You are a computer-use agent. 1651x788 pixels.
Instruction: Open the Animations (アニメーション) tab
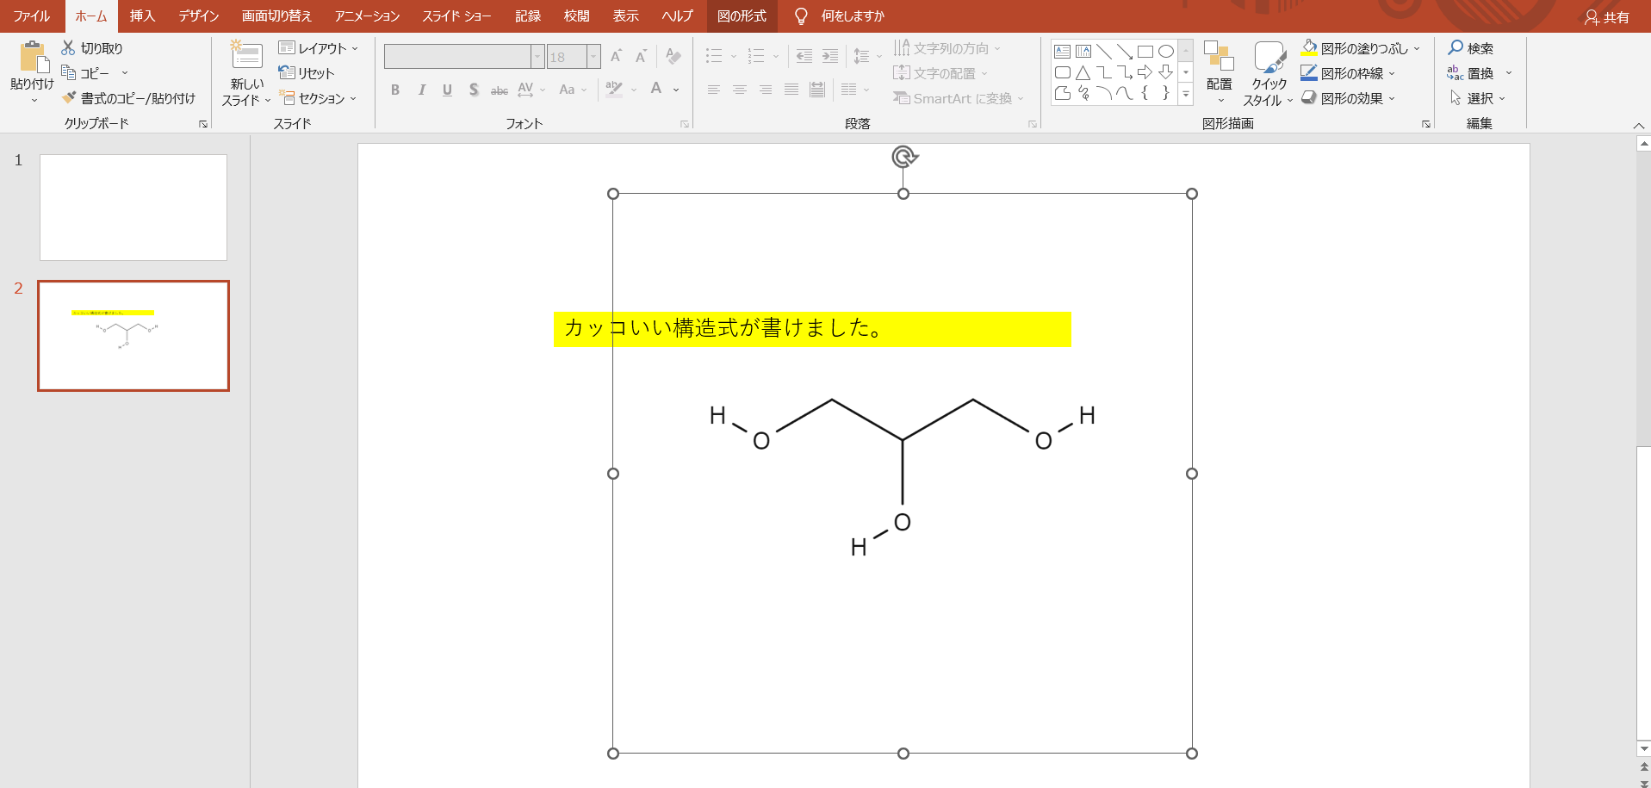[367, 16]
